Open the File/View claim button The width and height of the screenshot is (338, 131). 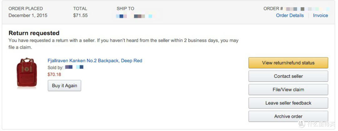click(288, 89)
